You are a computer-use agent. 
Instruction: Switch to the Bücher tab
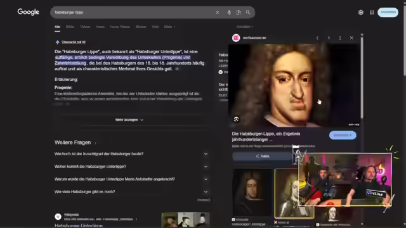pyautogui.click(x=141, y=27)
